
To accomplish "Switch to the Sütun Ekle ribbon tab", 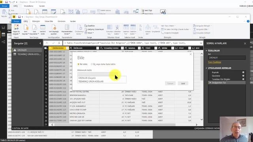I will [49, 21].
